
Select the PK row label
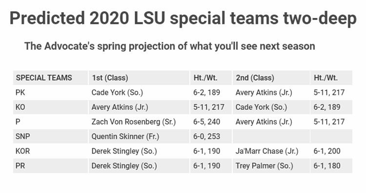[x=20, y=92]
